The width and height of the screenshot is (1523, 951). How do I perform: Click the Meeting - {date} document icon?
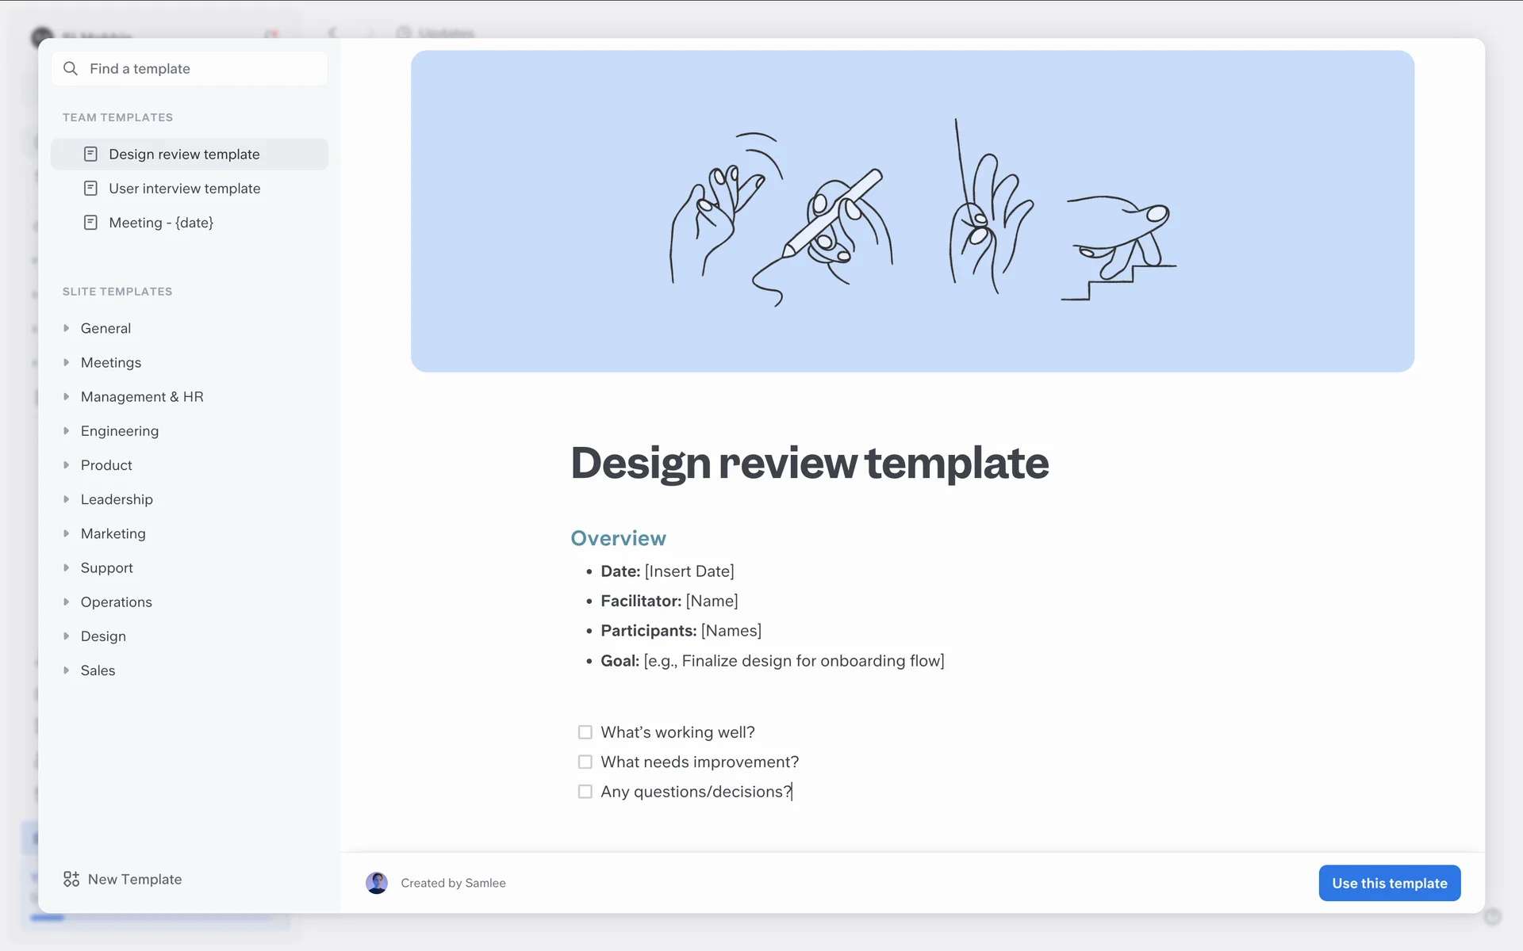point(90,223)
